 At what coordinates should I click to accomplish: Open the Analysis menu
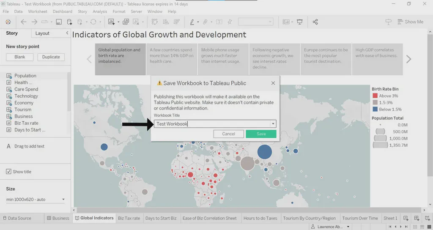[100, 11]
